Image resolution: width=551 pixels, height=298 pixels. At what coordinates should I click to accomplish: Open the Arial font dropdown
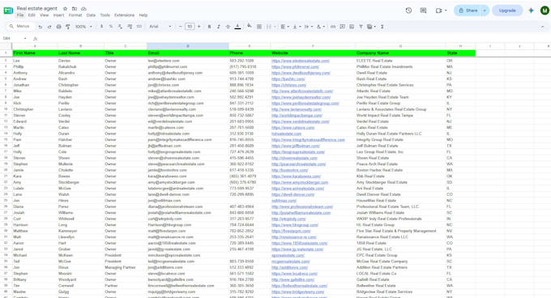click(x=160, y=27)
